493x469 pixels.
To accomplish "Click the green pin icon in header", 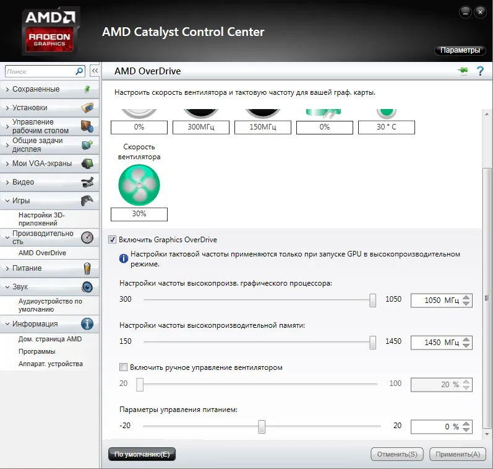I will (463, 71).
